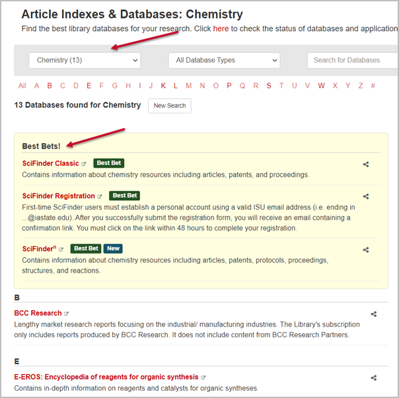
Task: Filter databases by letter A
Action: [x=36, y=86]
